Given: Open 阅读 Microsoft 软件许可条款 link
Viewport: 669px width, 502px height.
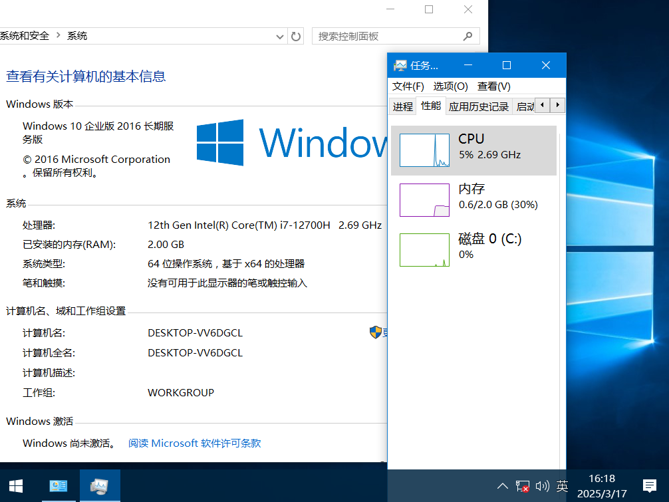Looking at the screenshot, I should [194, 443].
